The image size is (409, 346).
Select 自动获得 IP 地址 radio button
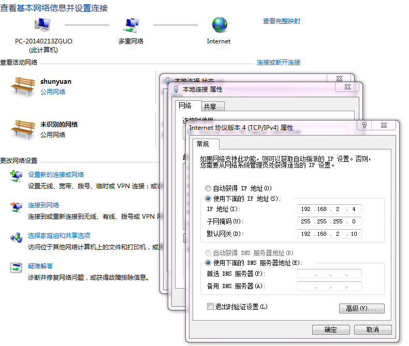click(x=208, y=188)
